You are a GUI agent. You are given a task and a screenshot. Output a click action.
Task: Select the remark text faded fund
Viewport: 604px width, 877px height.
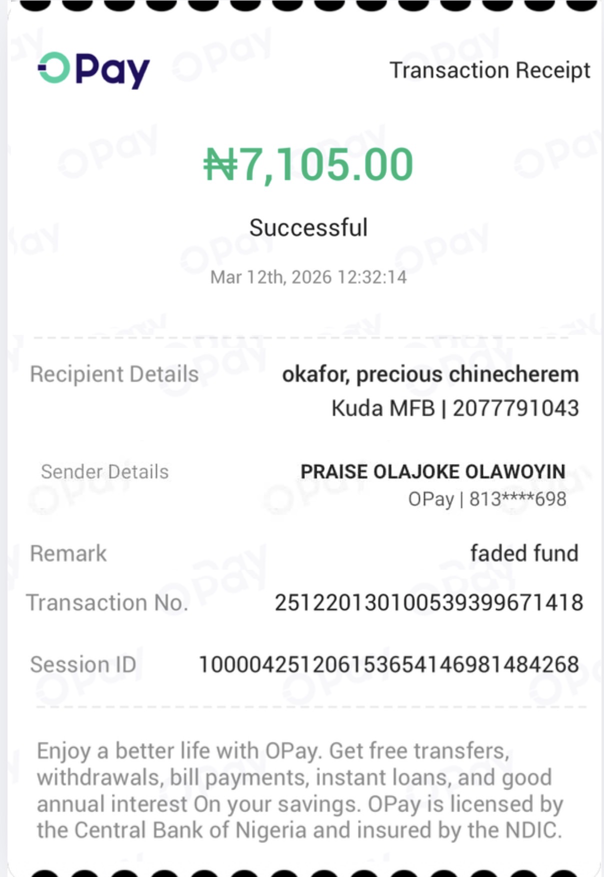point(524,554)
